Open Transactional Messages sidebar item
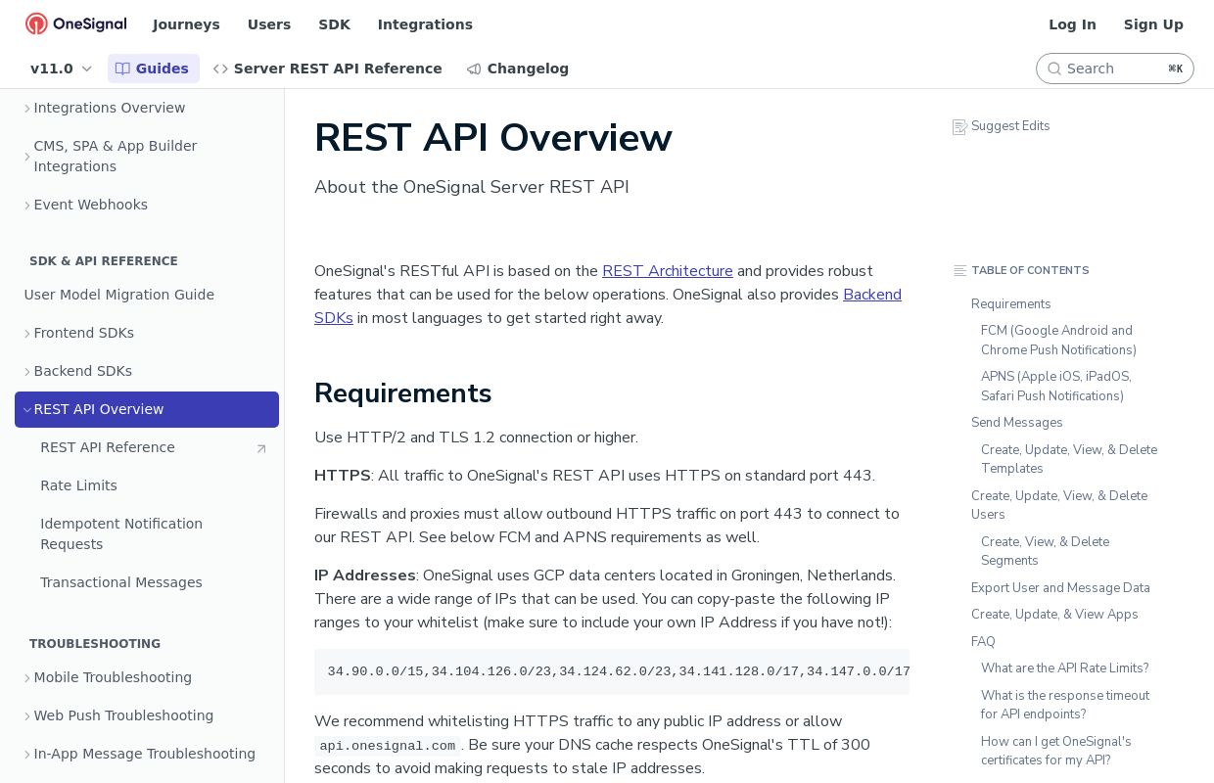The width and height of the screenshot is (1214, 783). click(x=147, y=582)
